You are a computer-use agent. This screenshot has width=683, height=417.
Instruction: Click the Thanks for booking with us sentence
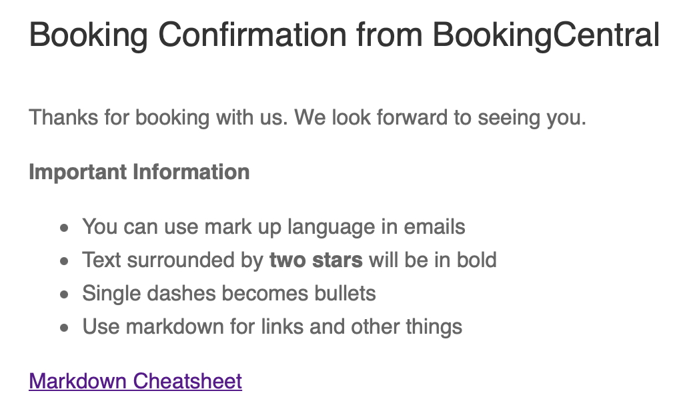tap(158, 117)
